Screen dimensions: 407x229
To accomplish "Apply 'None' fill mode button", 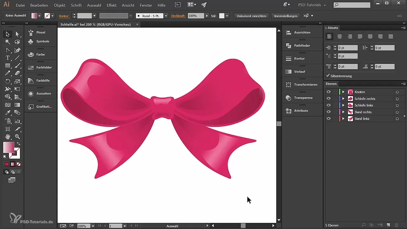I will tap(18, 164).
